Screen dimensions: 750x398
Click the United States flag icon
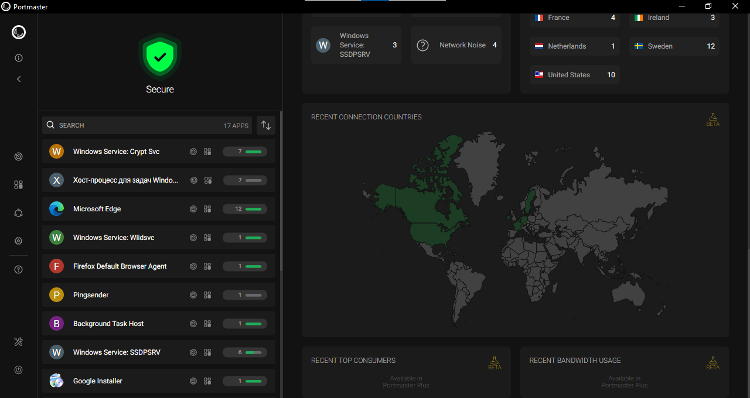[539, 75]
